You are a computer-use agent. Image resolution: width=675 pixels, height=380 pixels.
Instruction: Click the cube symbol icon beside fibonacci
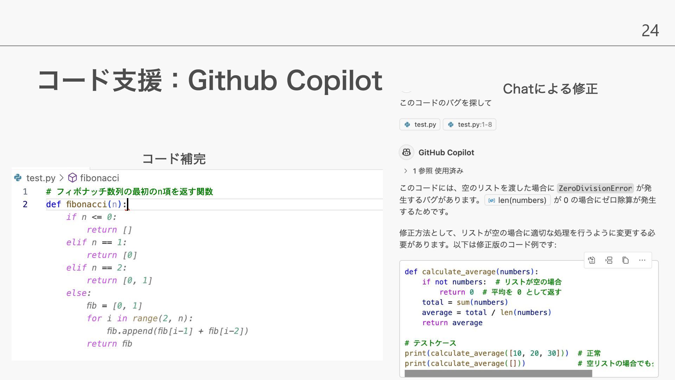[72, 178]
